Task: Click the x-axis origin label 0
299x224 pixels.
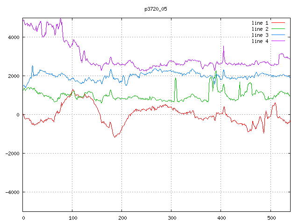Action: [23, 218]
